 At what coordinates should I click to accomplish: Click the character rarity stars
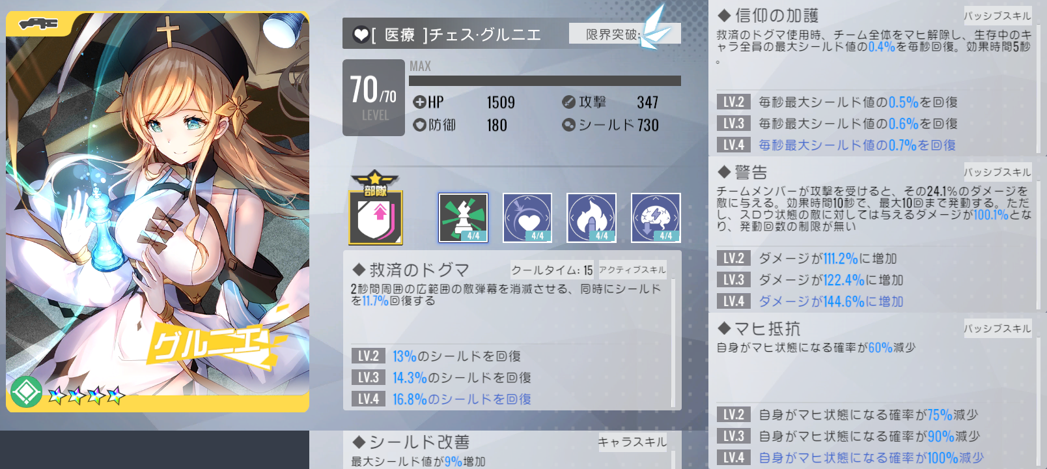[87, 395]
